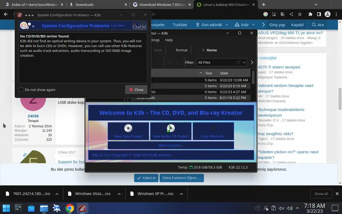The width and height of the screenshot is (342, 214).
Task: Click the New Data Project disc icon
Action: coord(128,128)
